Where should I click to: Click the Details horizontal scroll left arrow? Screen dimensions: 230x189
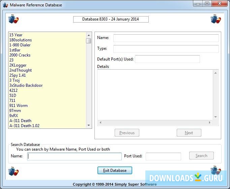pos(100,122)
